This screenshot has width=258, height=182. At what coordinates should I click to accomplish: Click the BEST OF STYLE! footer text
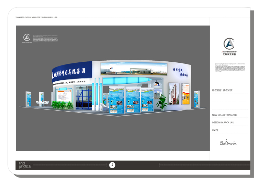[x=25, y=165]
